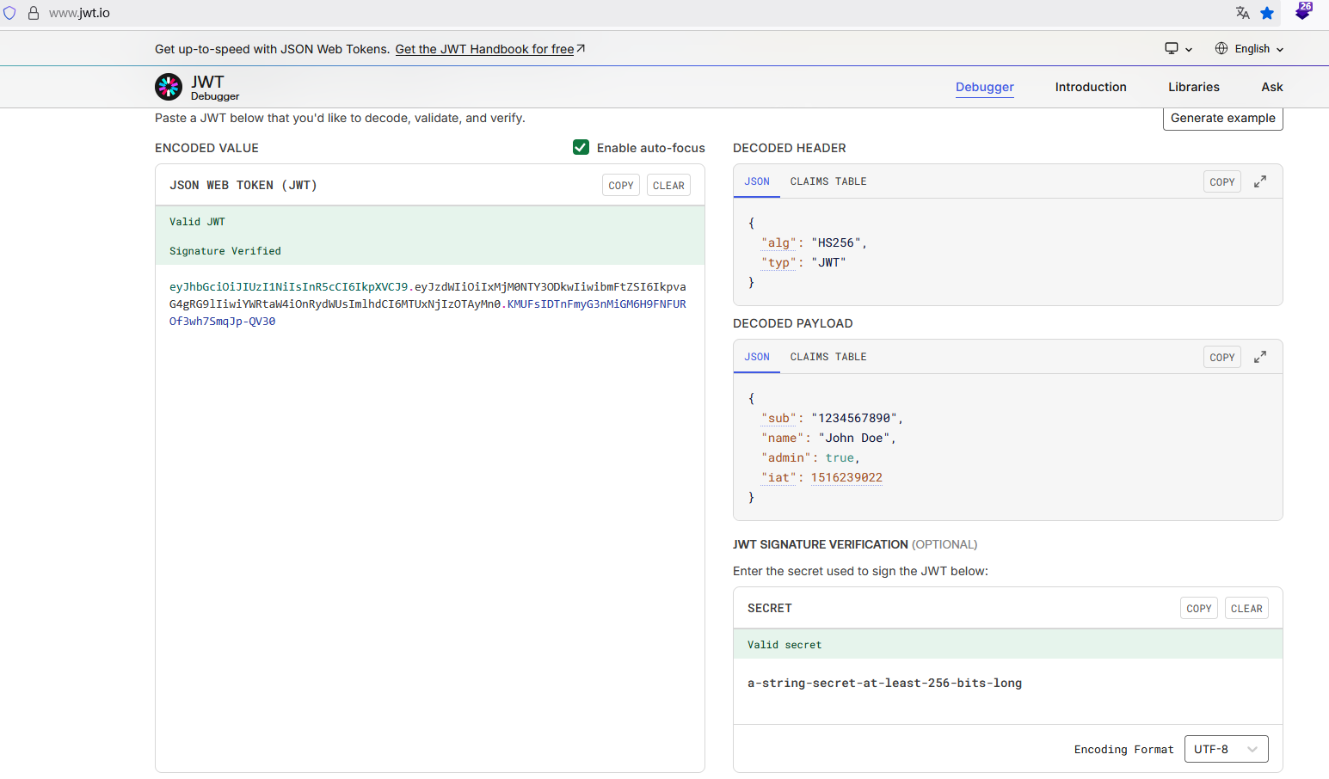
Task: Click the "name" key in the payload
Action: click(783, 438)
